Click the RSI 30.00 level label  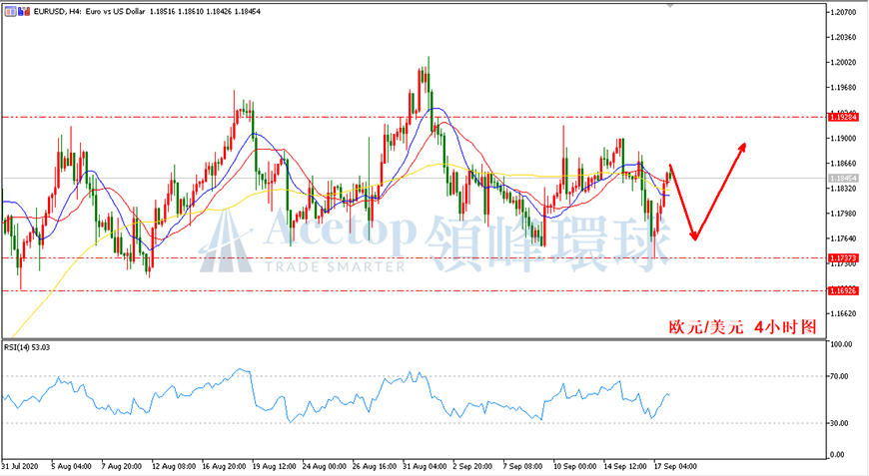point(839,423)
